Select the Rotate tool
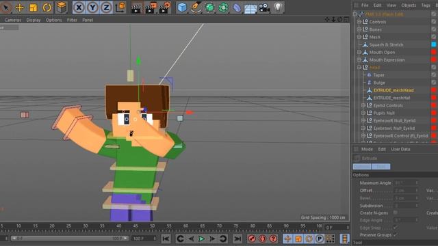The height and width of the screenshot is (246, 438). pyautogui.click(x=47, y=8)
